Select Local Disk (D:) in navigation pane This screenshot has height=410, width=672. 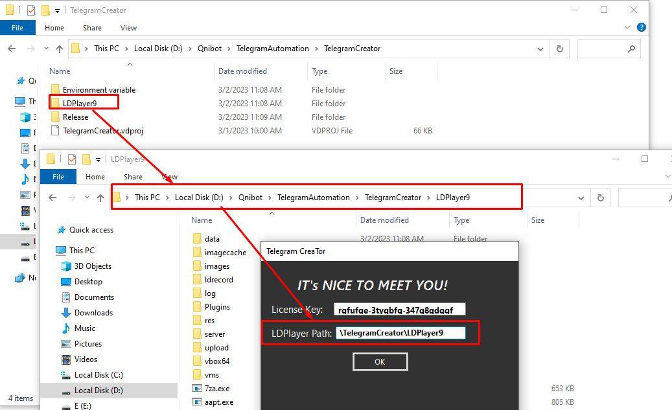pyautogui.click(x=98, y=391)
